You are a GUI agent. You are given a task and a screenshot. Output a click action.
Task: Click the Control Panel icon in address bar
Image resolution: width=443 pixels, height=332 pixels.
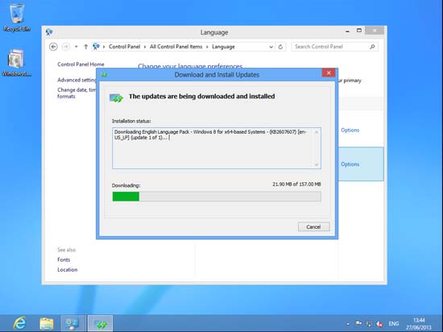click(97, 47)
